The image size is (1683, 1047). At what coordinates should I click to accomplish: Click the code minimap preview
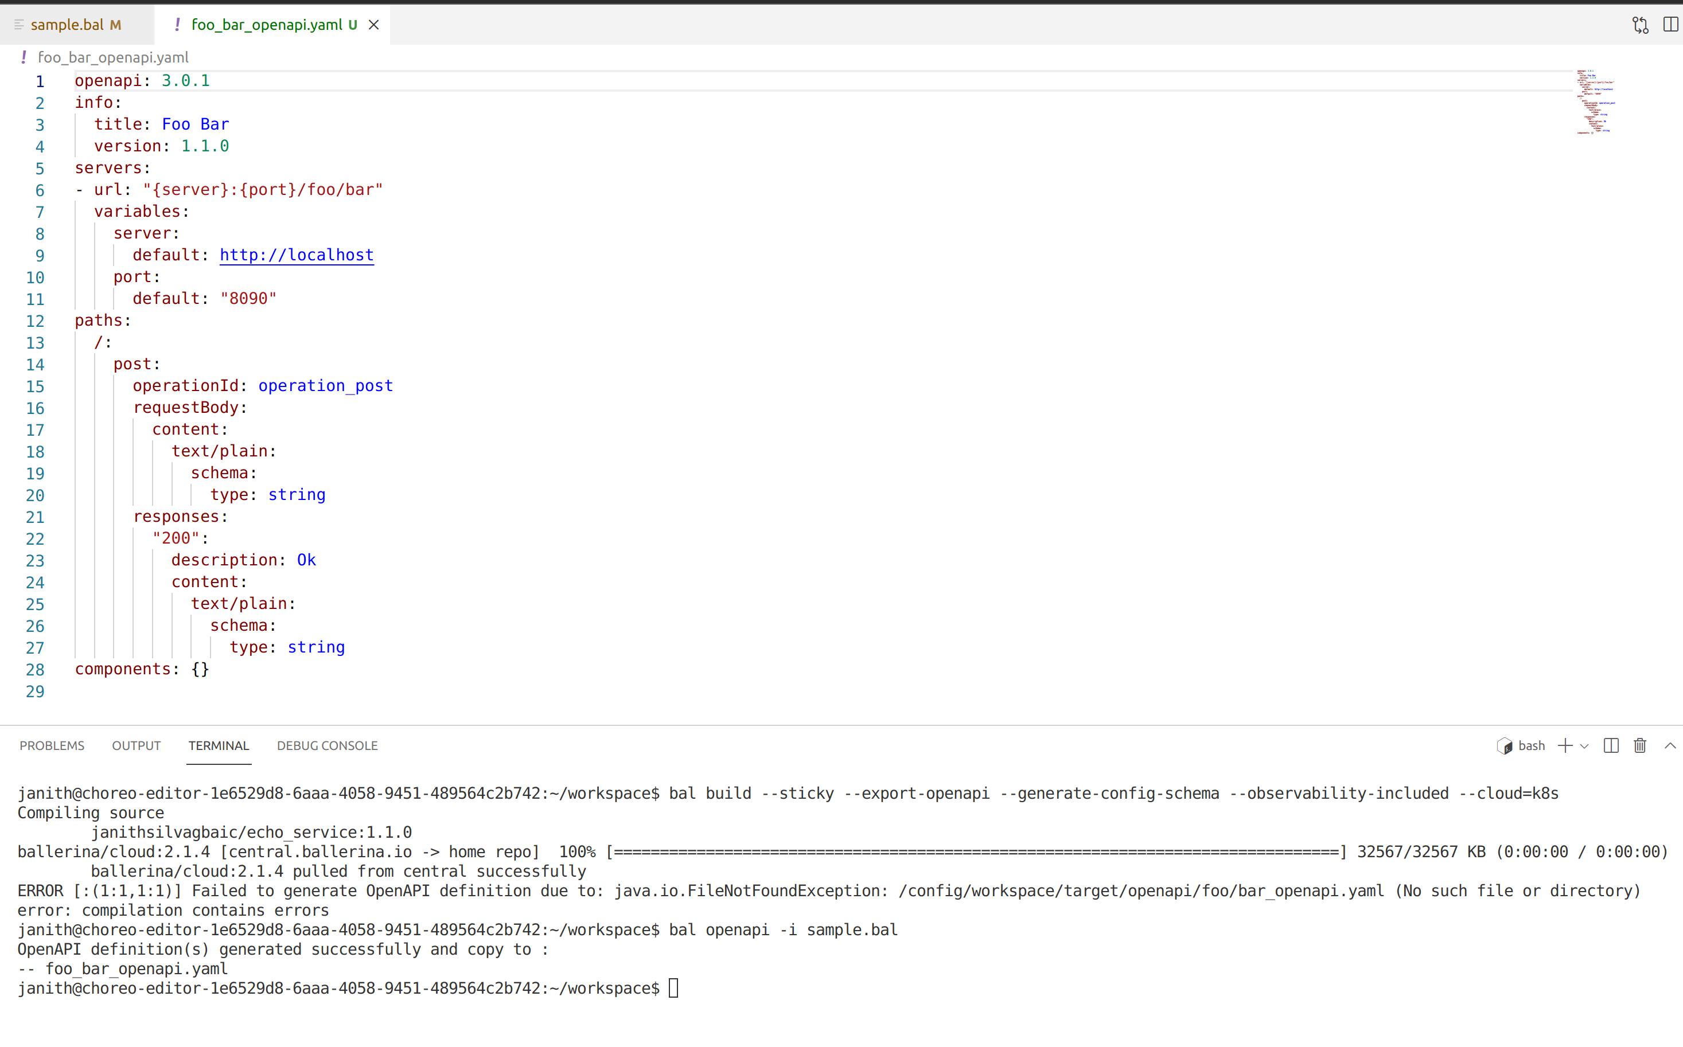point(1596,101)
